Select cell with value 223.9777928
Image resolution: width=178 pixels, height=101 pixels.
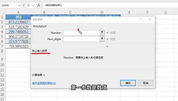pyautogui.click(x=18, y=42)
